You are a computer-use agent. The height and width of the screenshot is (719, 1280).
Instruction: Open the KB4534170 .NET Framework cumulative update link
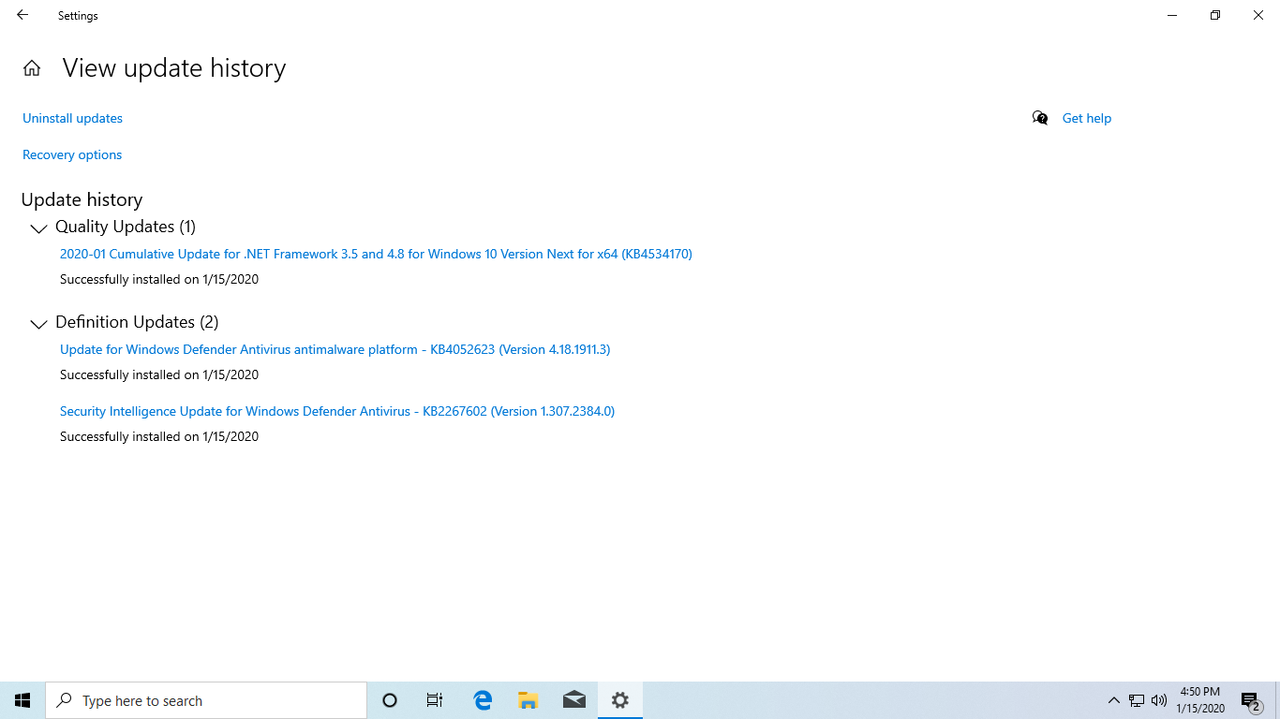click(x=376, y=254)
